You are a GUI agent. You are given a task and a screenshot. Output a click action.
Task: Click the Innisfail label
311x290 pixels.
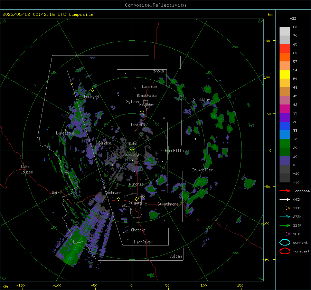[140, 125]
